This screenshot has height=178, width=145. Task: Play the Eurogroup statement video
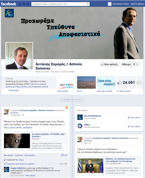[x=90, y=166]
